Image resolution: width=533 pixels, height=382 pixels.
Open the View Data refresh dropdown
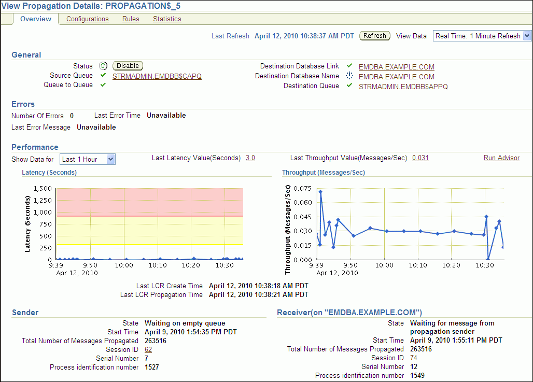pos(482,36)
